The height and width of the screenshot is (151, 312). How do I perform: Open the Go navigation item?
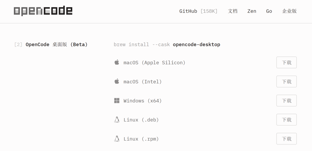[x=269, y=11]
